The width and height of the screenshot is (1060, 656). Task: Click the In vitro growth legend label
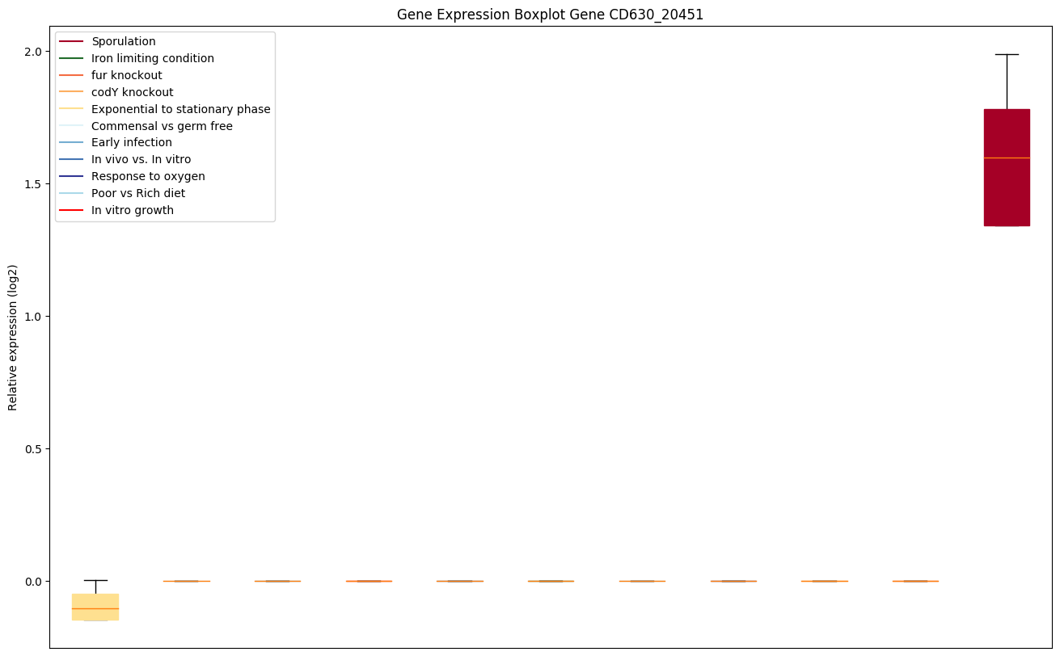(132, 210)
